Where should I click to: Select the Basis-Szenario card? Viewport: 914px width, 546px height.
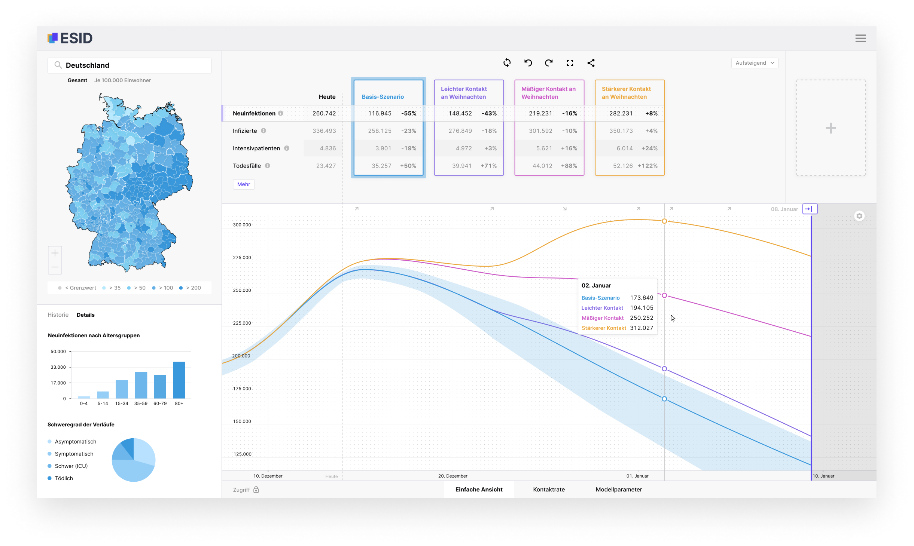point(389,128)
